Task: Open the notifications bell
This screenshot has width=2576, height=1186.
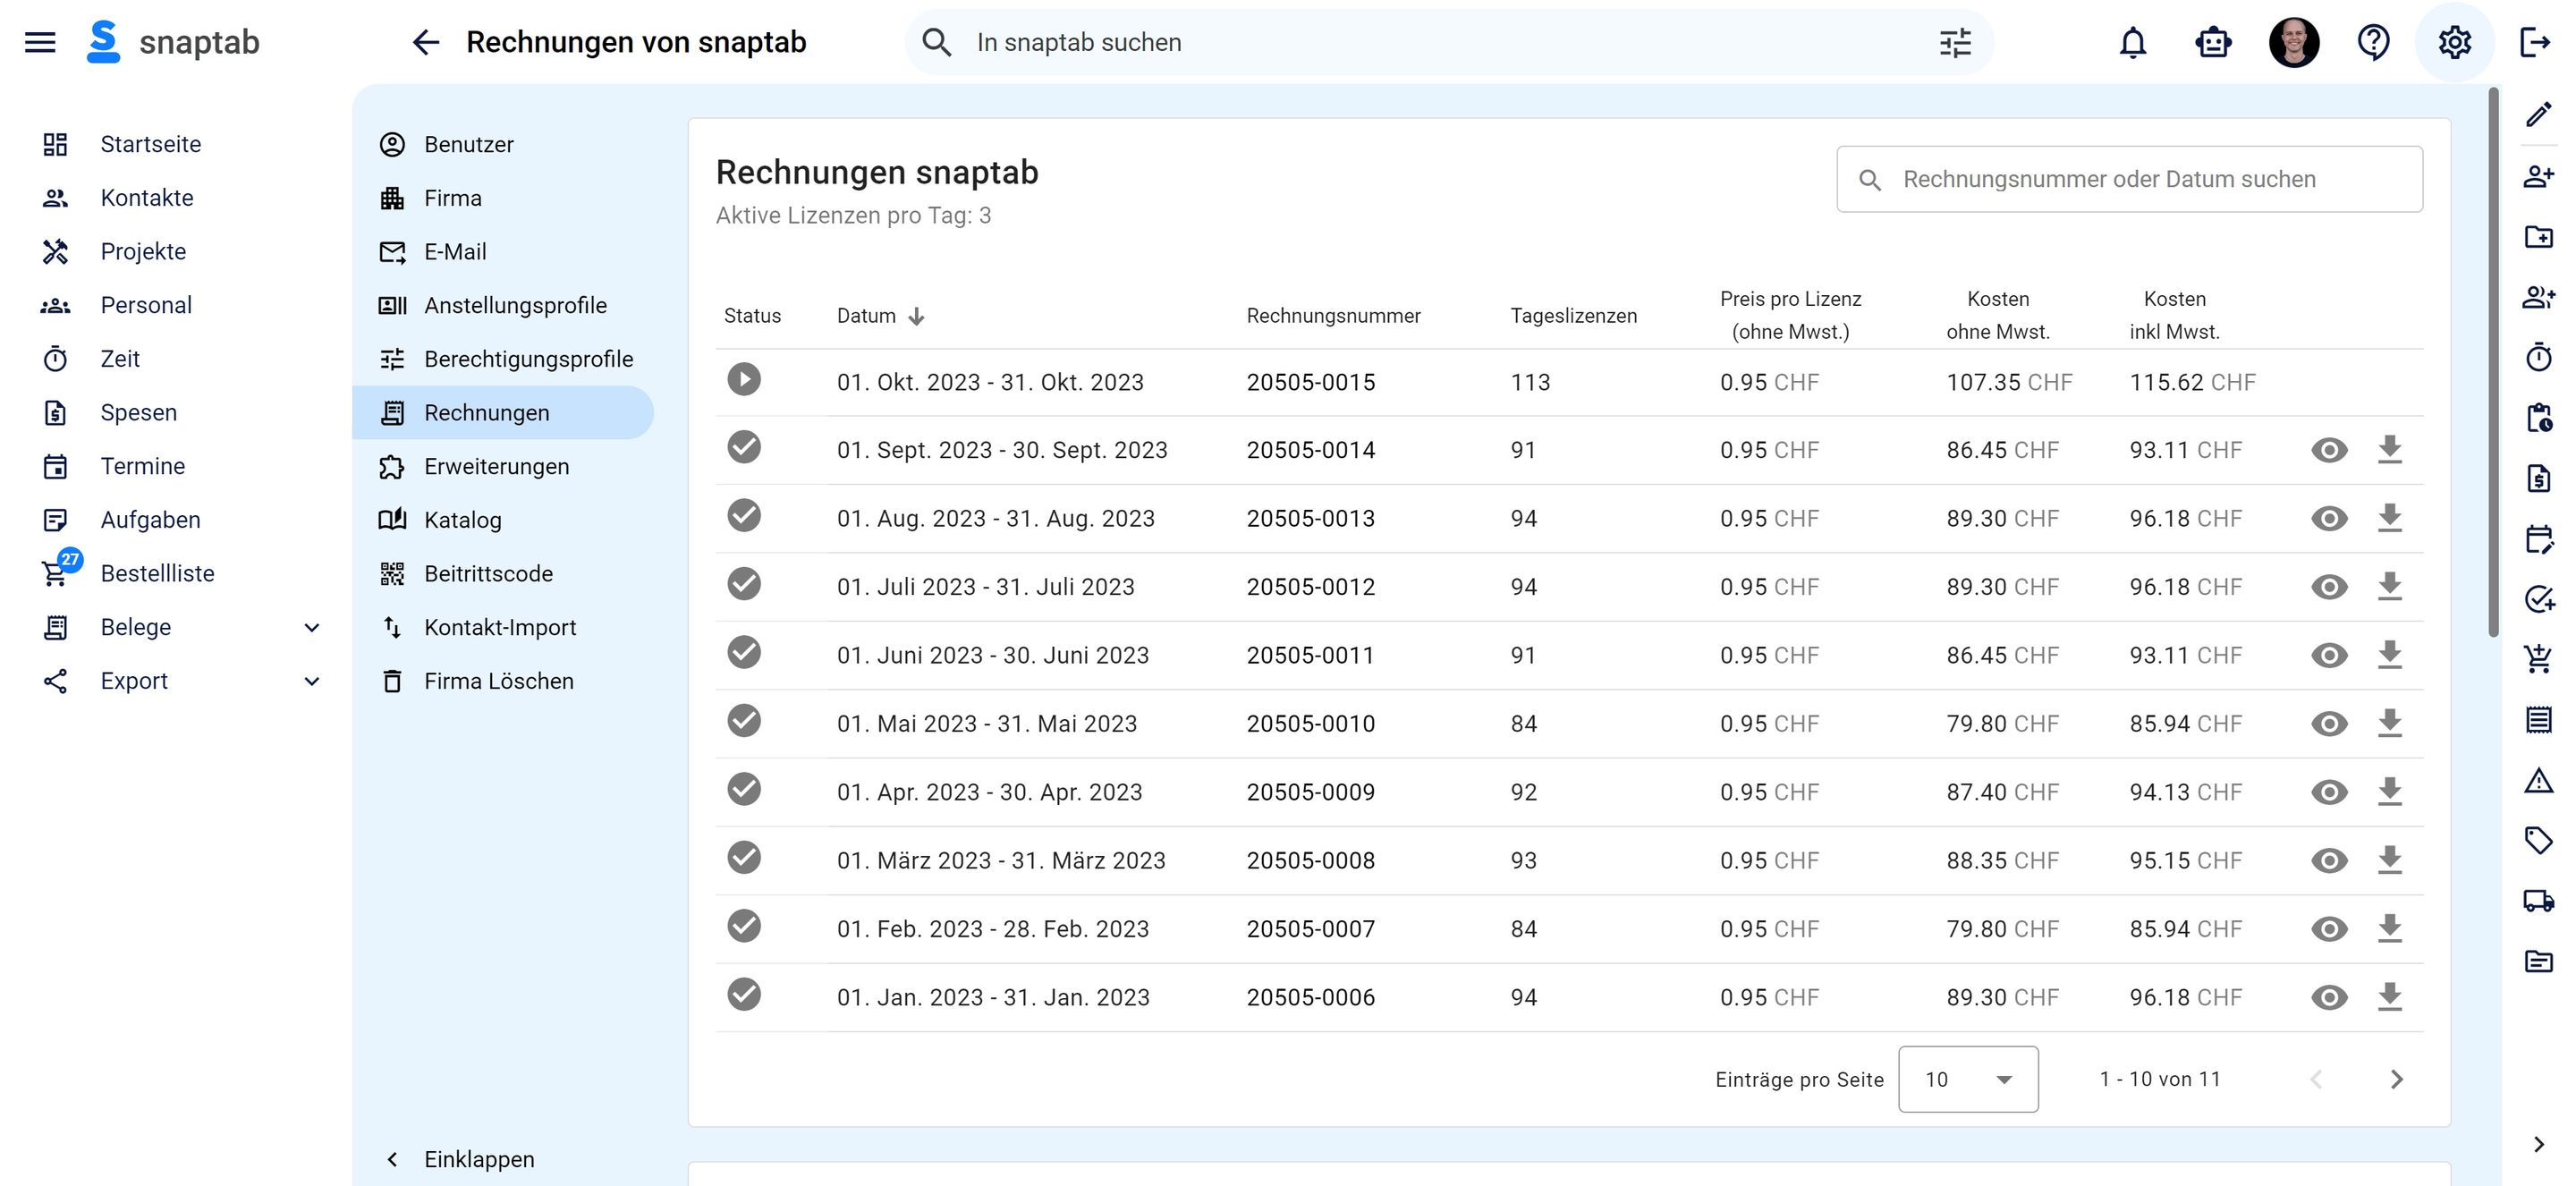Action: pyautogui.click(x=2133, y=42)
